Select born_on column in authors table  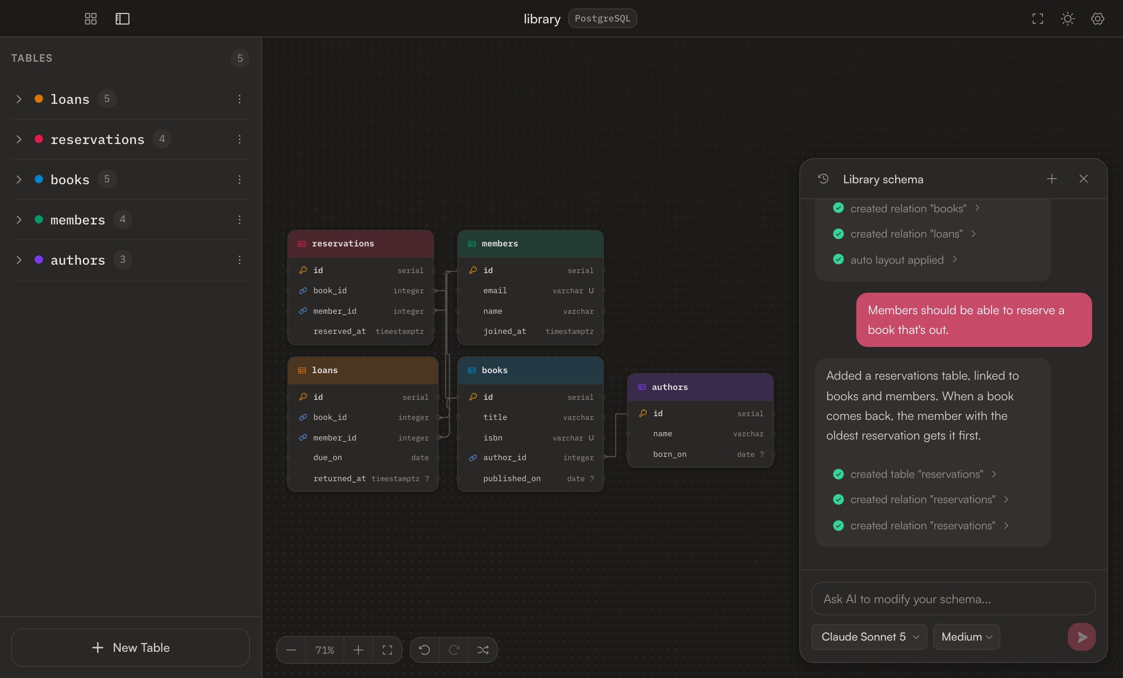pyautogui.click(x=700, y=454)
